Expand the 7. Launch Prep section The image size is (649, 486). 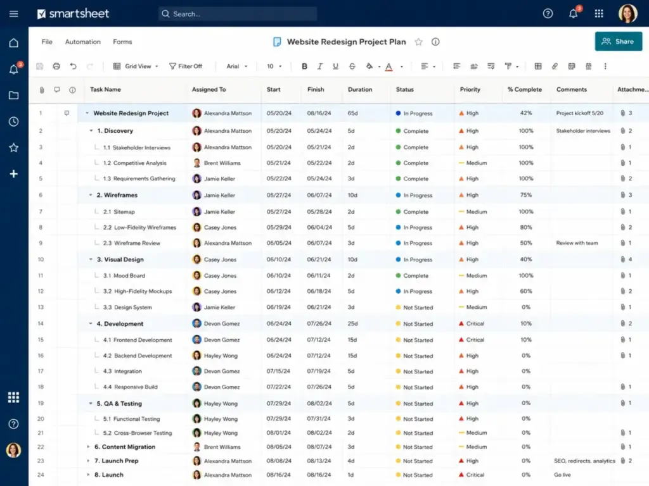click(87, 461)
